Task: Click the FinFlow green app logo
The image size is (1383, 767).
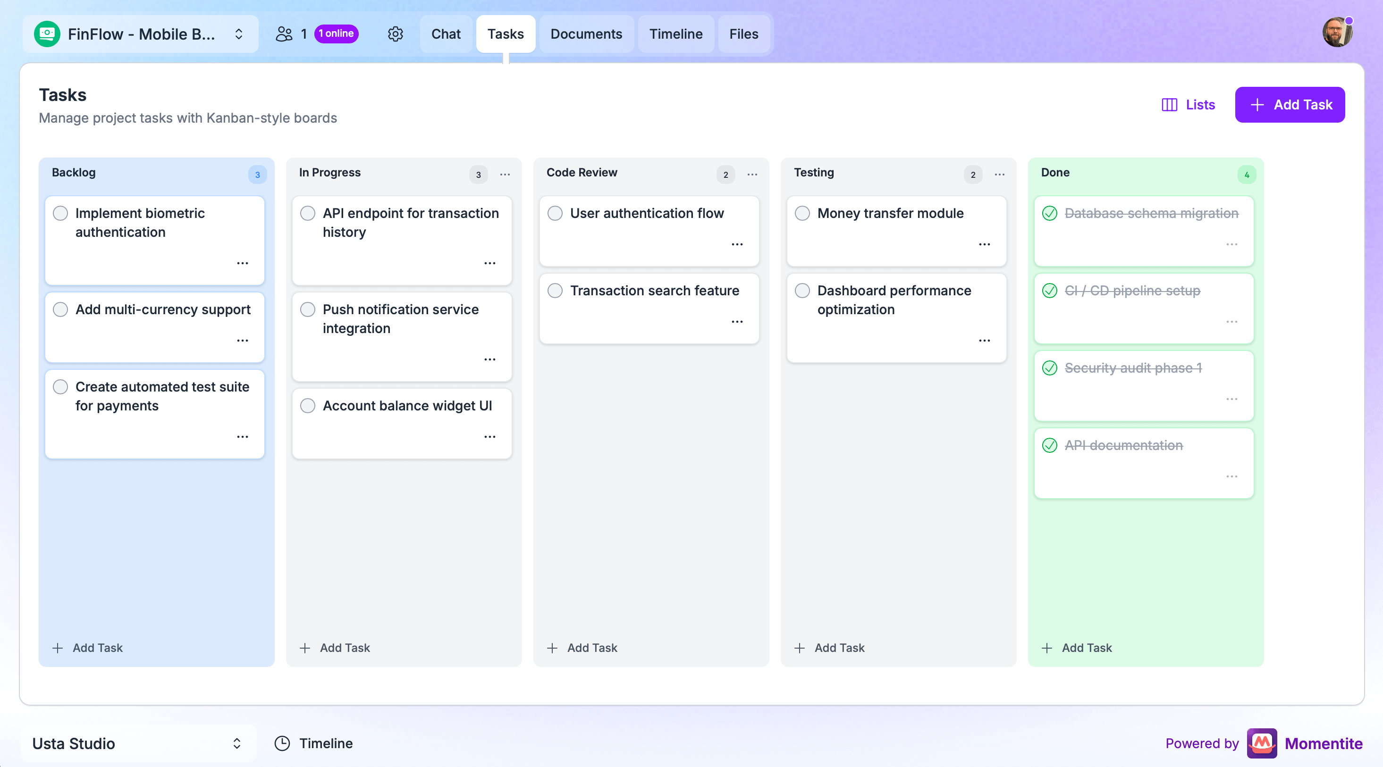Action: tap(47, 34)
